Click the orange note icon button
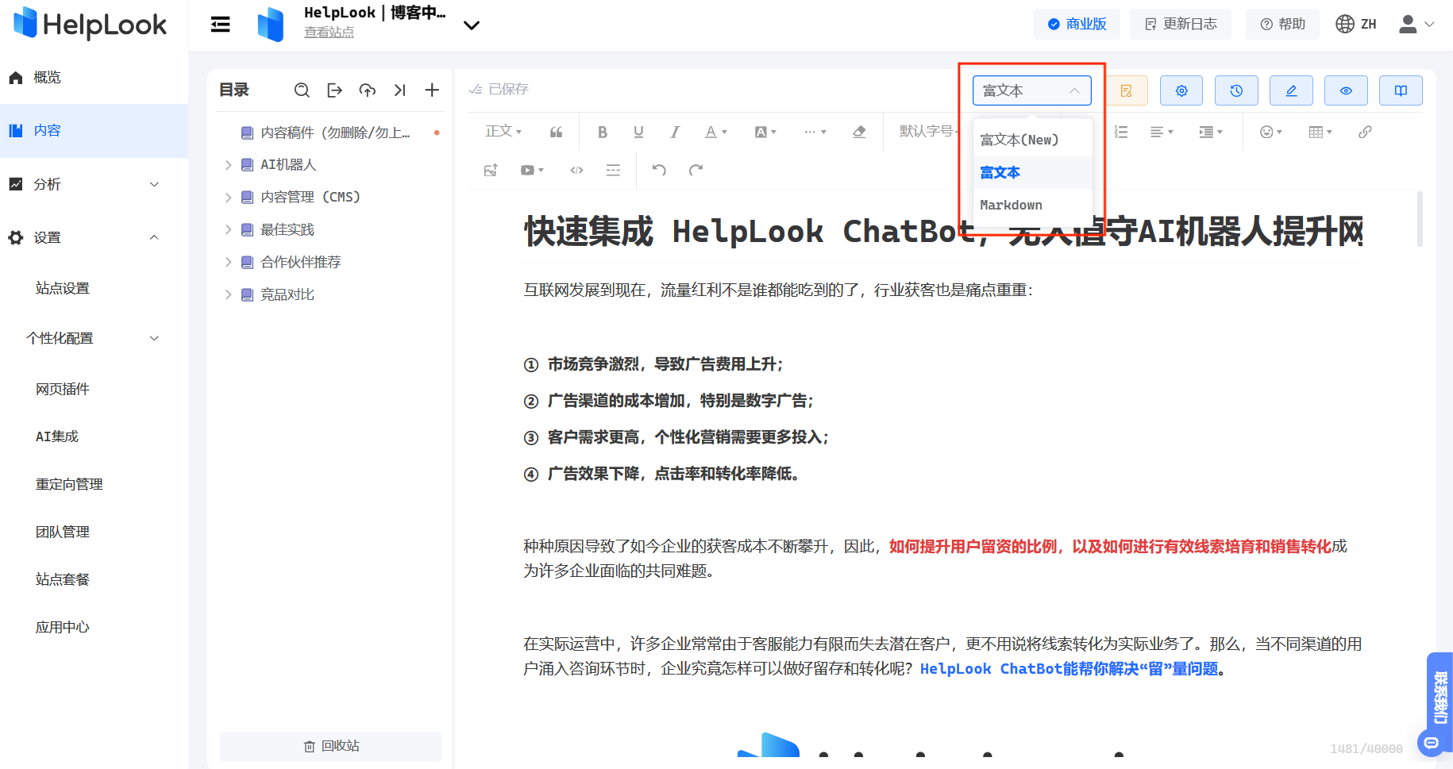The image size is (1453, 769). (1127, 90)
